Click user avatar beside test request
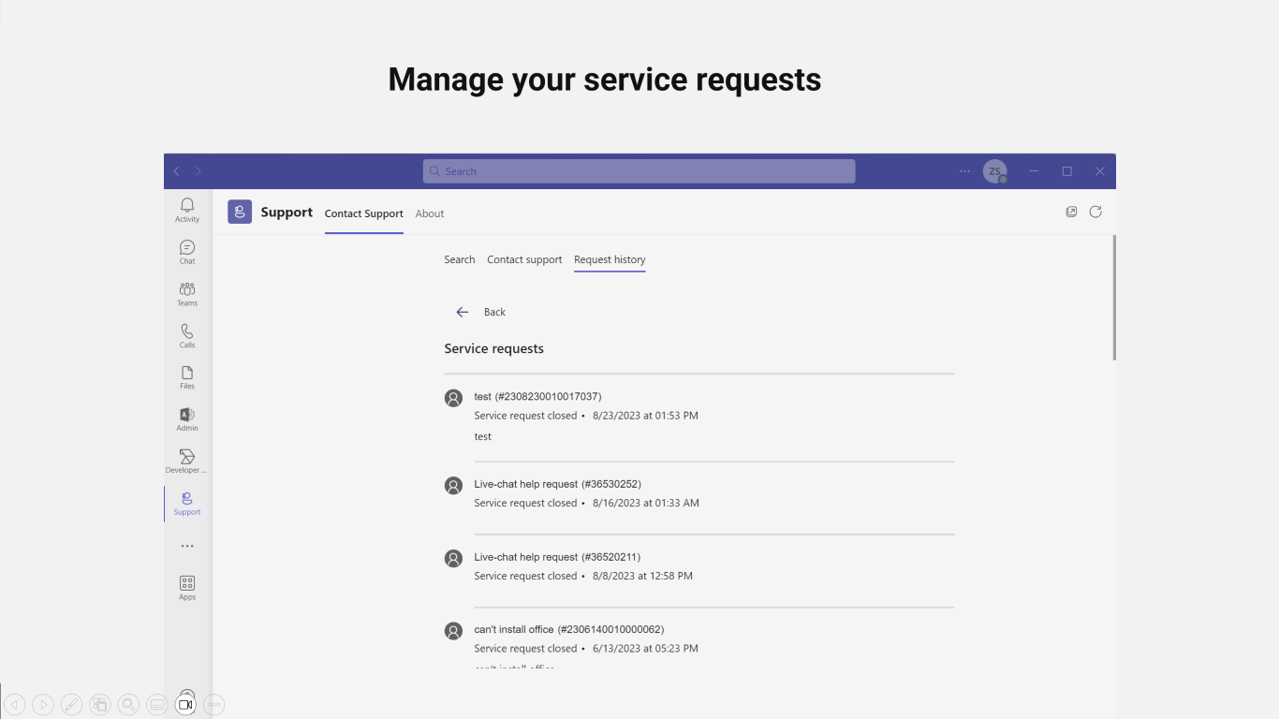Screen dimensions: 1279x719 pos(453,398)
